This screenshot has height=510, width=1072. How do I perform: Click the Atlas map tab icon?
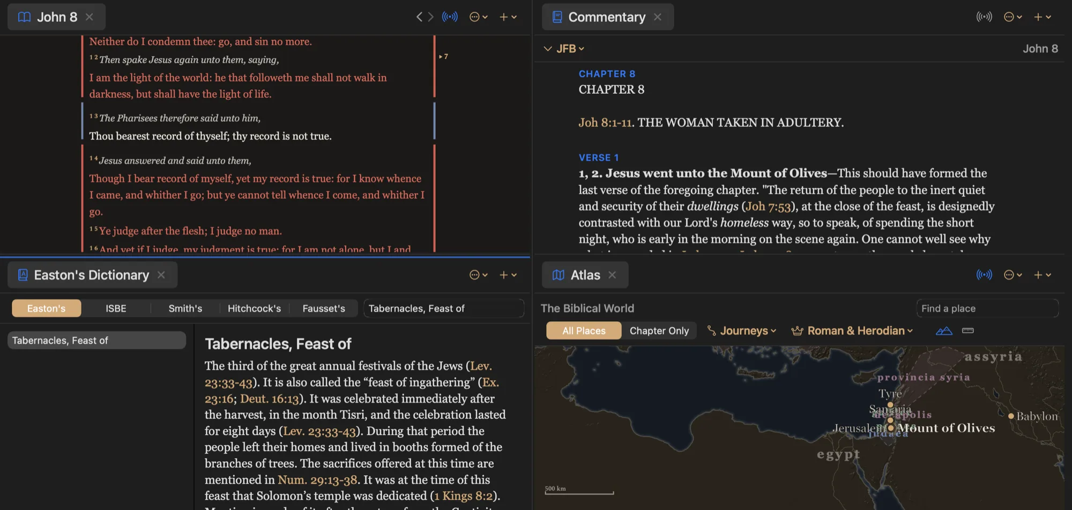click(559, 275)
